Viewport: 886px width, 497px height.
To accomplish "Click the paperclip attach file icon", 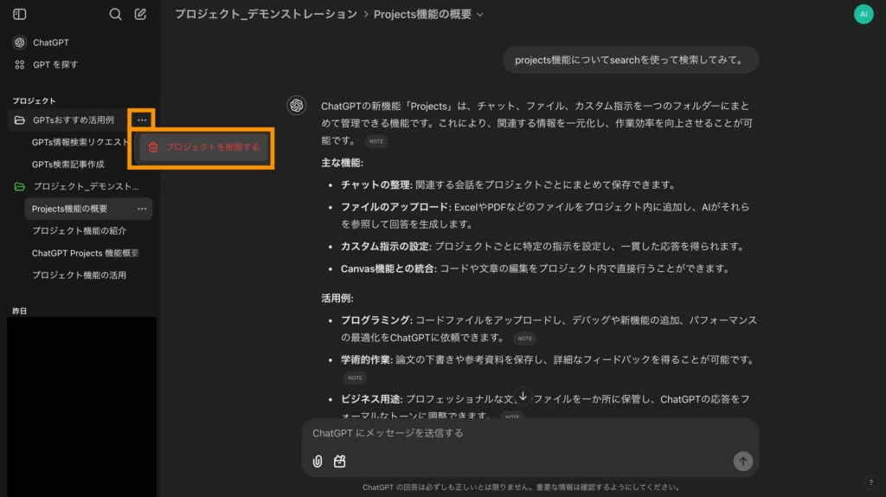I will 318,461.
